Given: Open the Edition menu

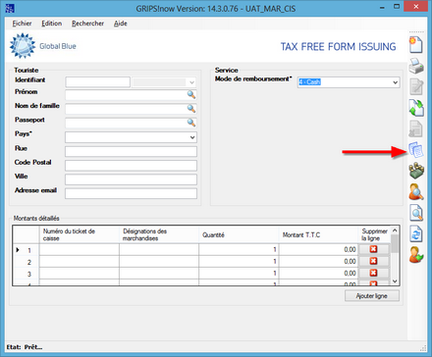Looking at the screenshot, I should coord(51,24).
